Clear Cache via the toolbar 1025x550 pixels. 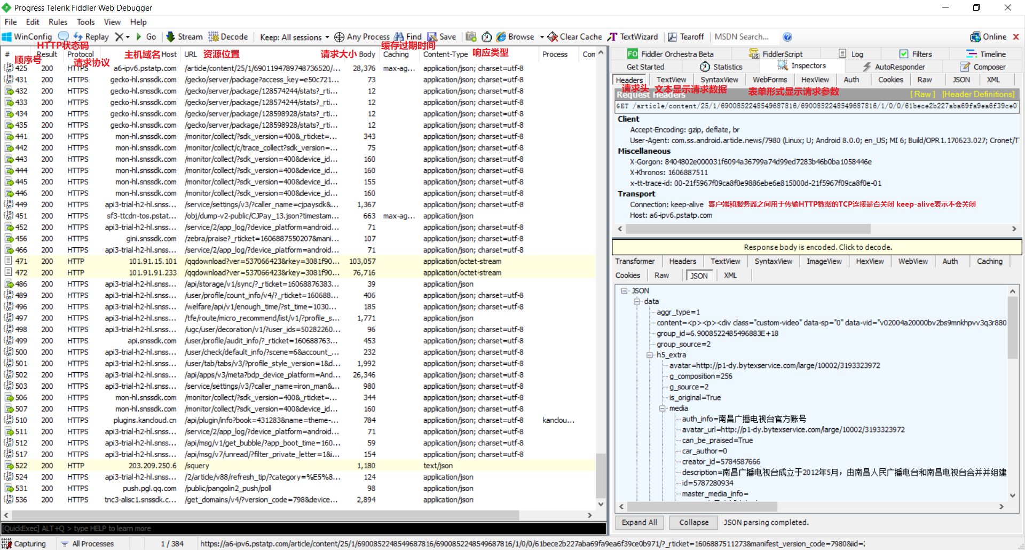point(574,37)
